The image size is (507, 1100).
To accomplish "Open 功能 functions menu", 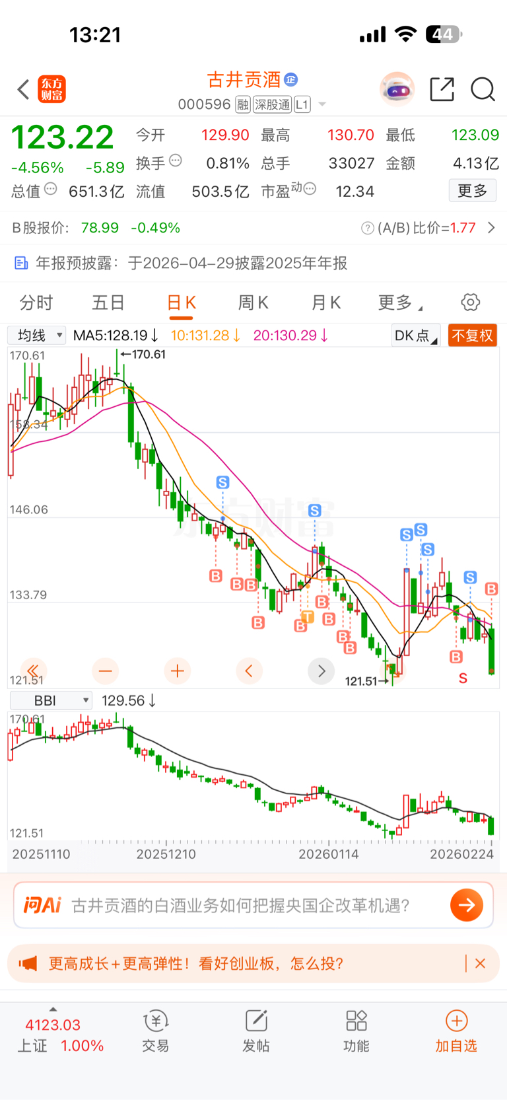I will [x=356, y=1031].
